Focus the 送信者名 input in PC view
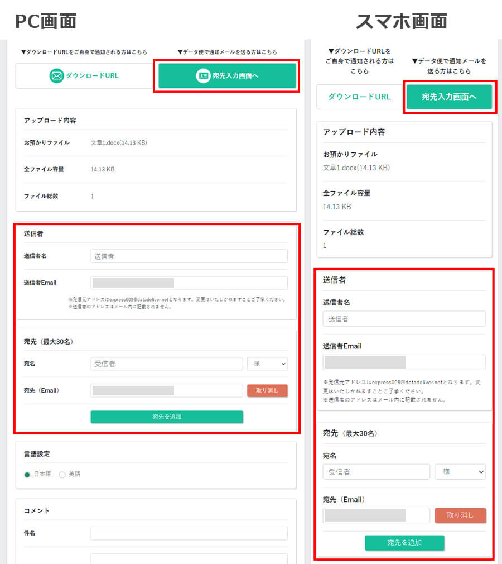This screenshot has width=502, height=564. pyautogui.click(x=189, y=256)
